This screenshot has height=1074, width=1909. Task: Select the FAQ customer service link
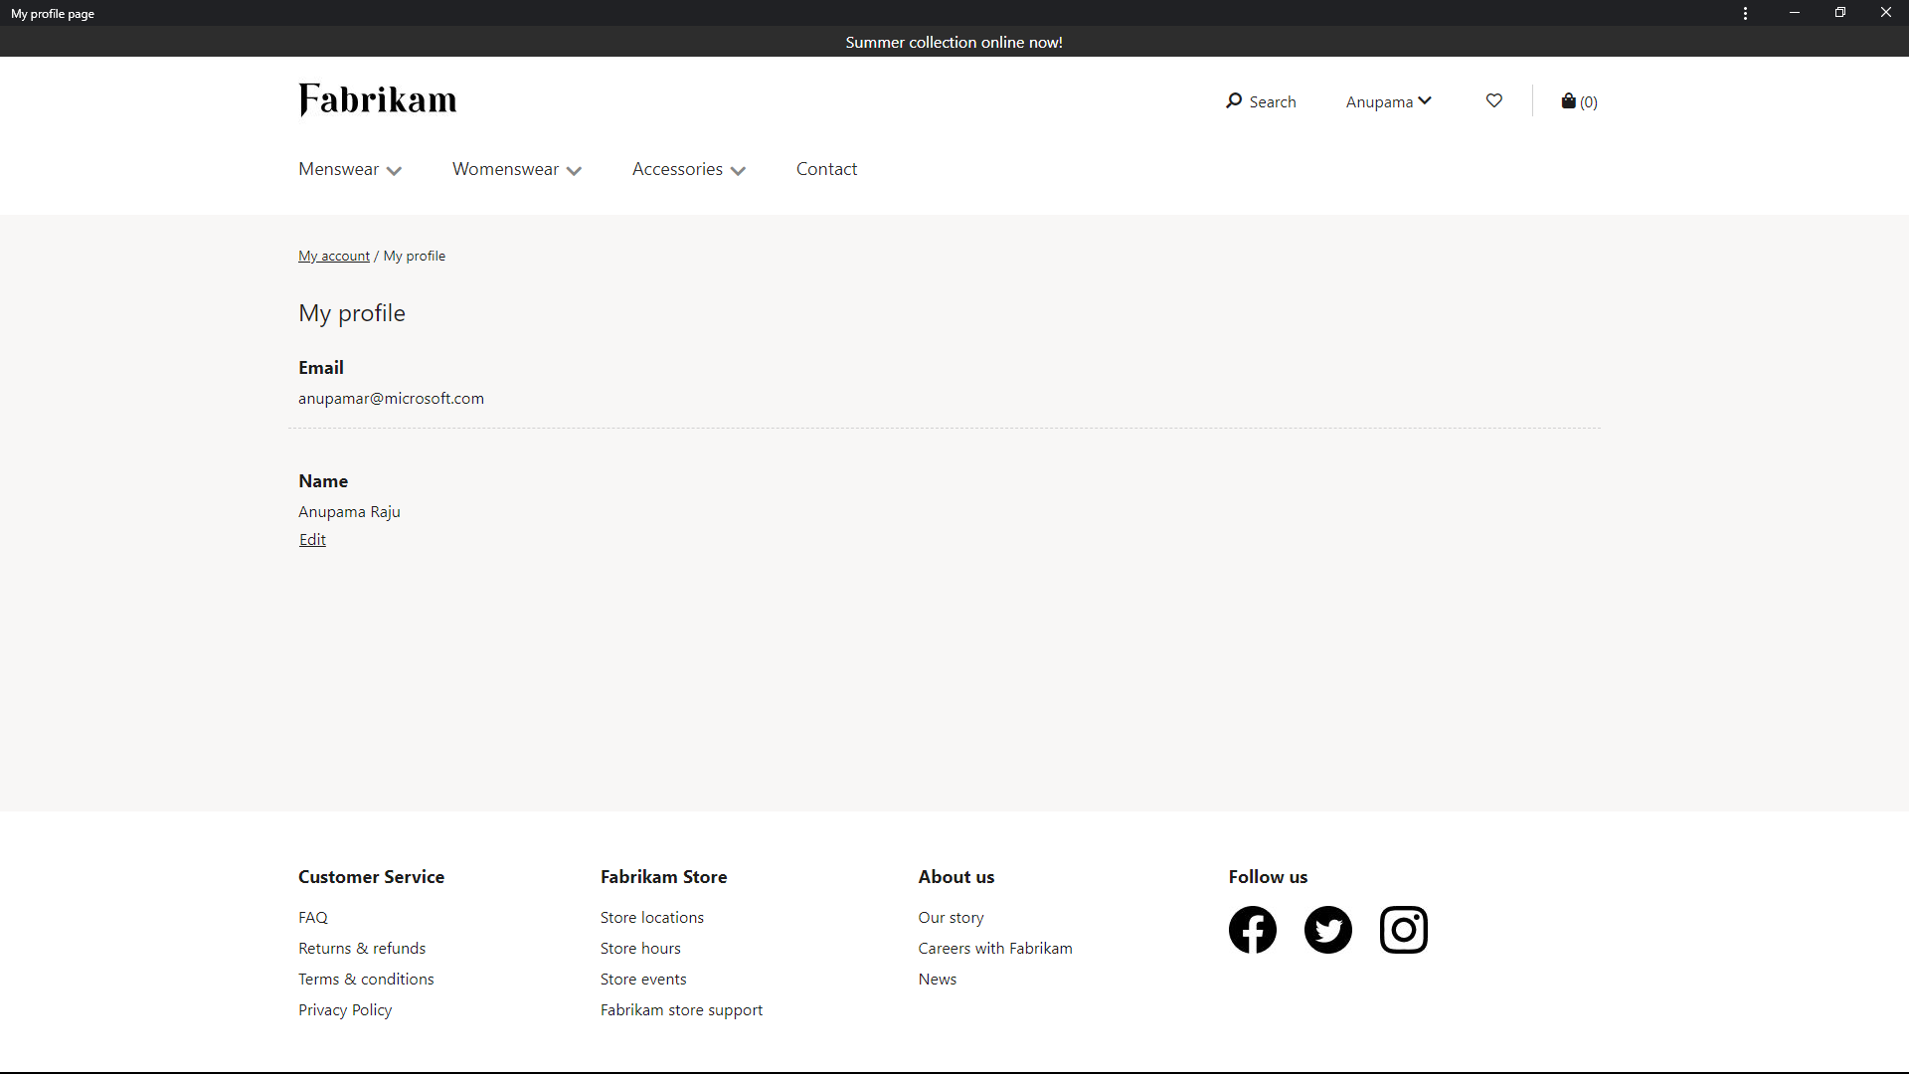tap(312, 915)
